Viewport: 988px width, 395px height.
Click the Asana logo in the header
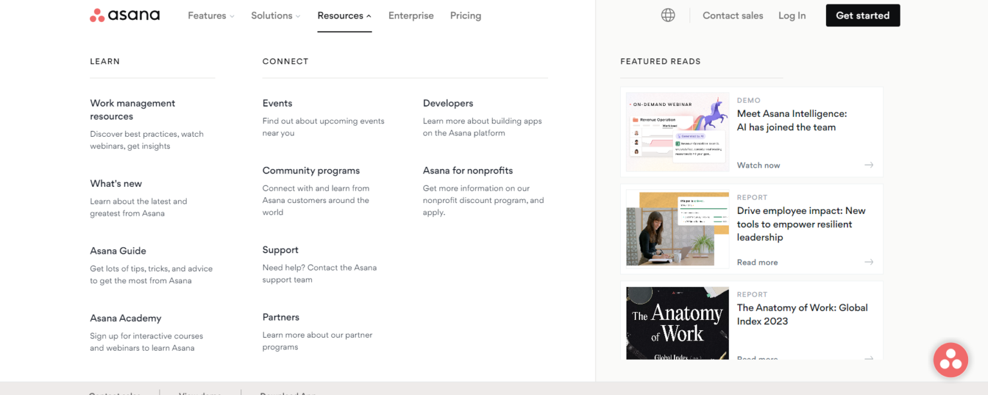(x=124, y=15)
